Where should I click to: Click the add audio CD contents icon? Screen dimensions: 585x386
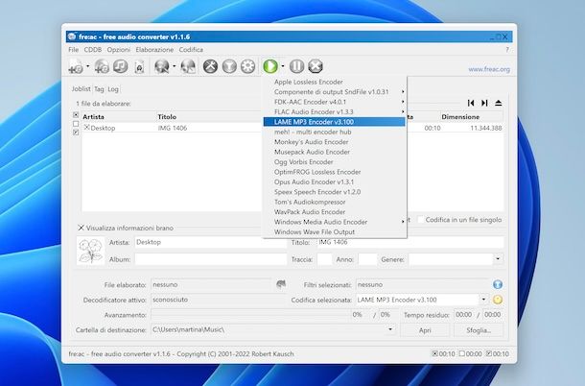pyautogui.click(x=102, y=66)
